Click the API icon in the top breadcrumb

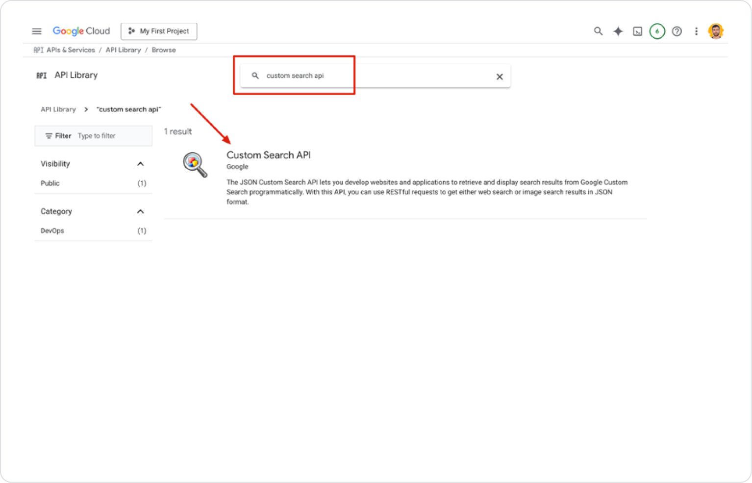[38, 50]
